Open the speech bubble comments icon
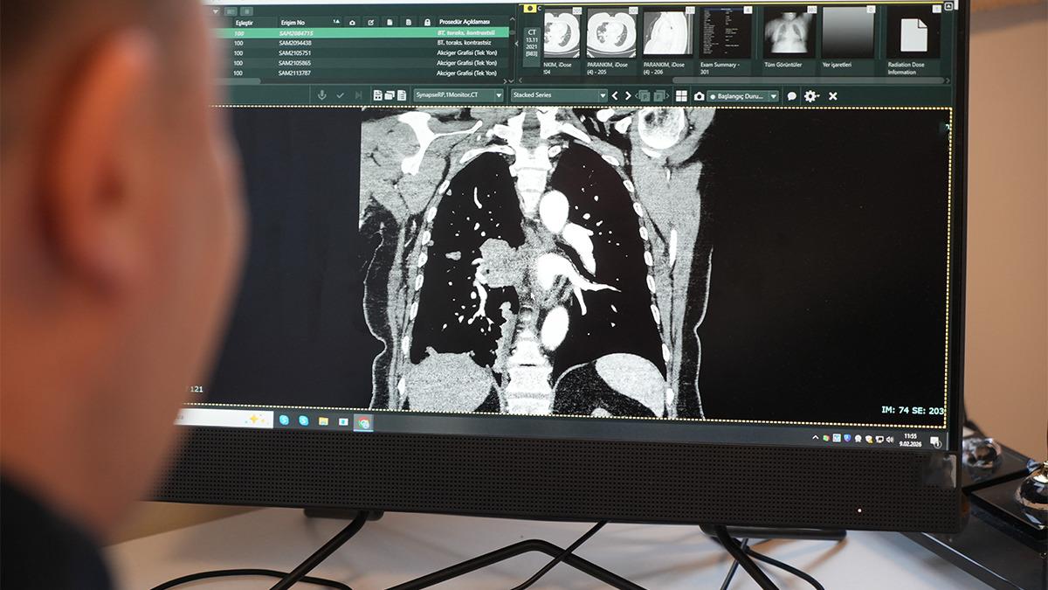 (x=792, y=96)
